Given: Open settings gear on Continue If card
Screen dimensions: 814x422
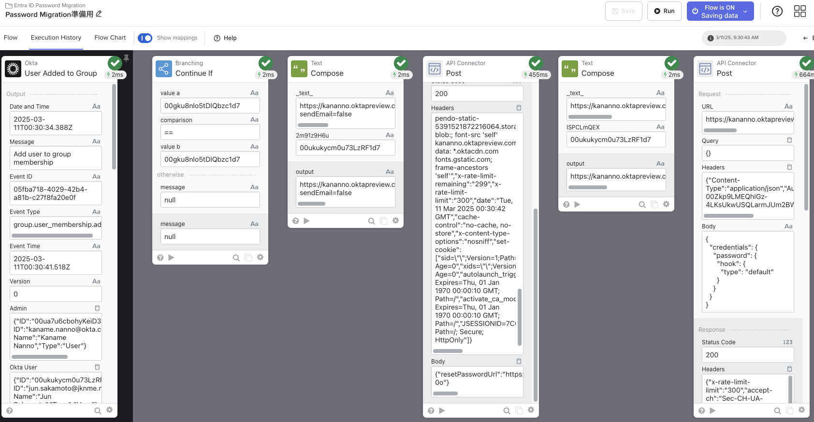Looking at the screenshot, I should (260, 257).
